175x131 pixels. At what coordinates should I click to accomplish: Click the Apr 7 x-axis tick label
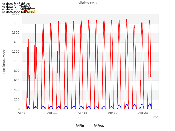pyautogui.click(x=22, y=113)
